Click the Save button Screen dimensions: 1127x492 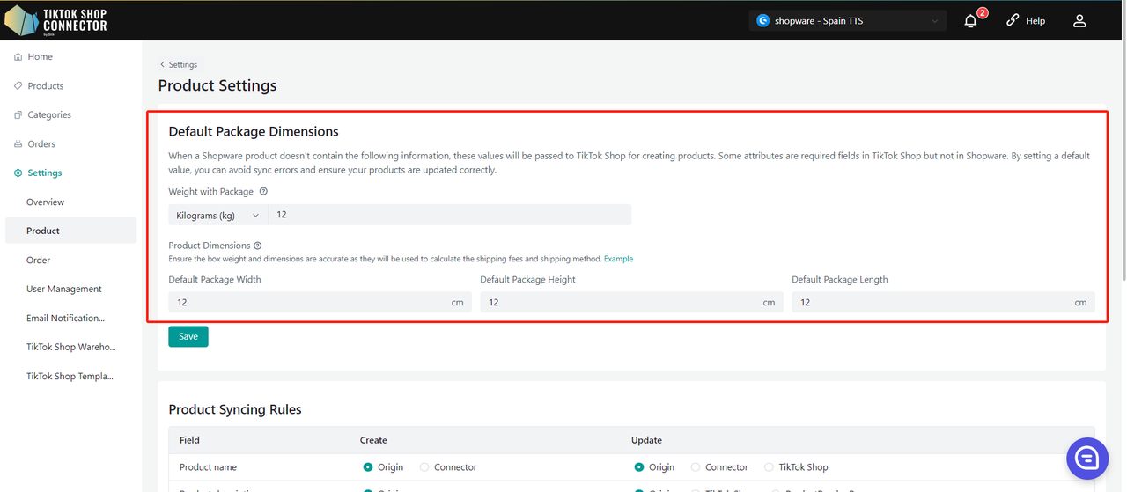(188, 336)
